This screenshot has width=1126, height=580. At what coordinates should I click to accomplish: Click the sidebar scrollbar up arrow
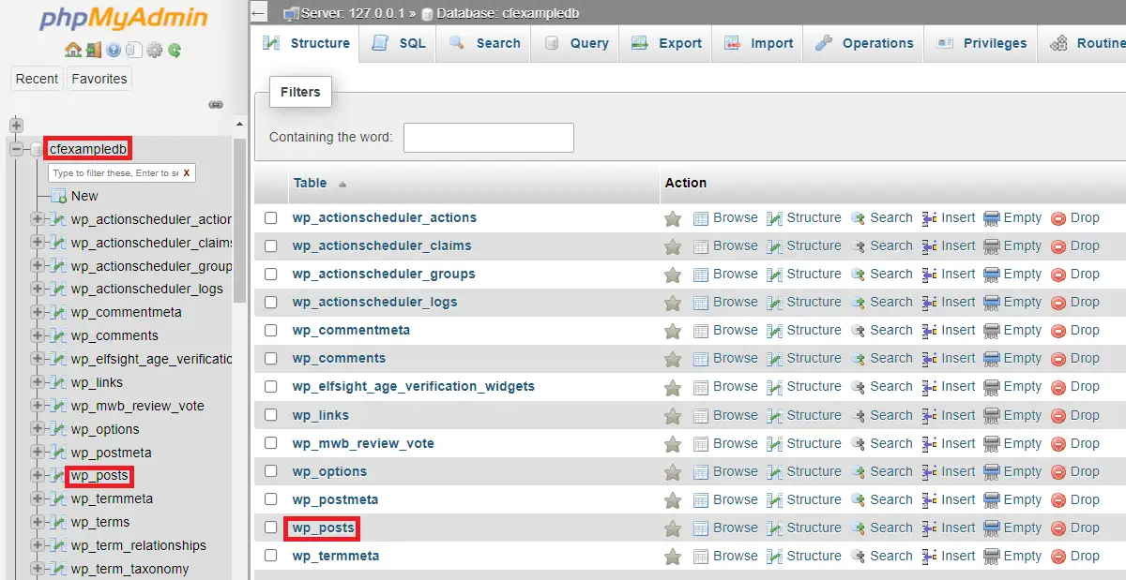click(239, 125)
